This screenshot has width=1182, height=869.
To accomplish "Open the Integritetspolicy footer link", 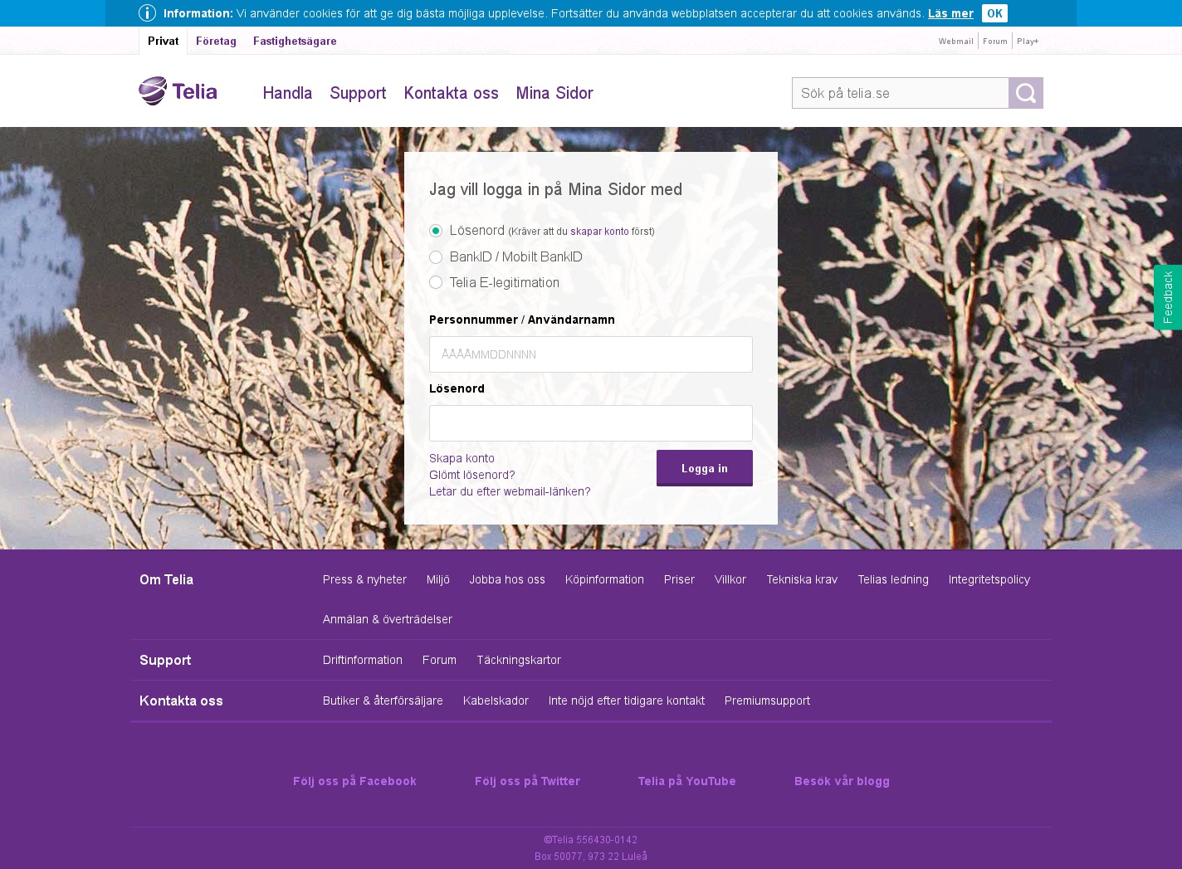I will click(989, 579).
